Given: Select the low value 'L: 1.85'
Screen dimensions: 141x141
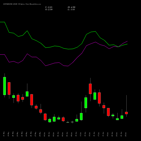Looking at the screenshot, I should (71, 10).
